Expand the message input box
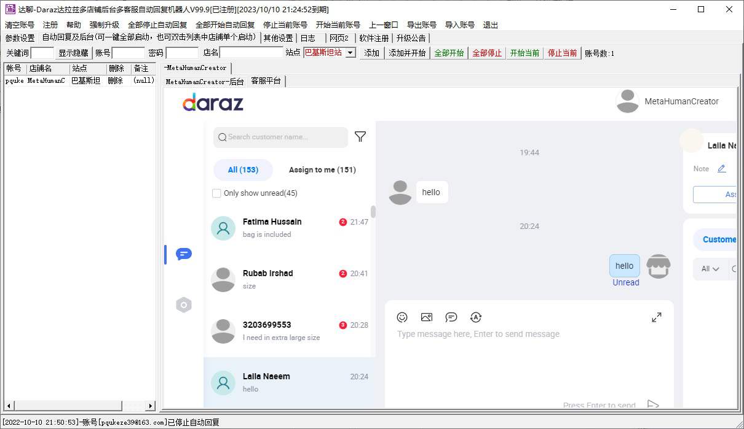Screen dimensions: 744x429 [x=657, y=317]
